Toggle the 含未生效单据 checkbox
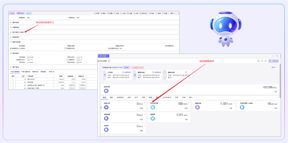This screenshot has width=288, height=143. tap(109, 61)
